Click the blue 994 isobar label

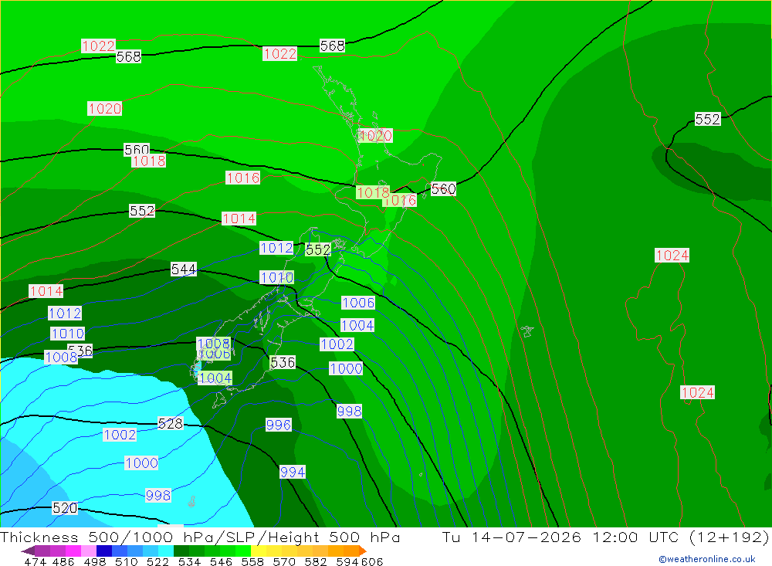(x=293, y=472)
